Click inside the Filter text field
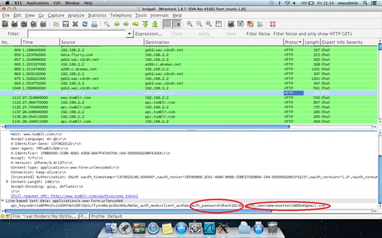Screen dimensions: 382x238 click(74, 33)
